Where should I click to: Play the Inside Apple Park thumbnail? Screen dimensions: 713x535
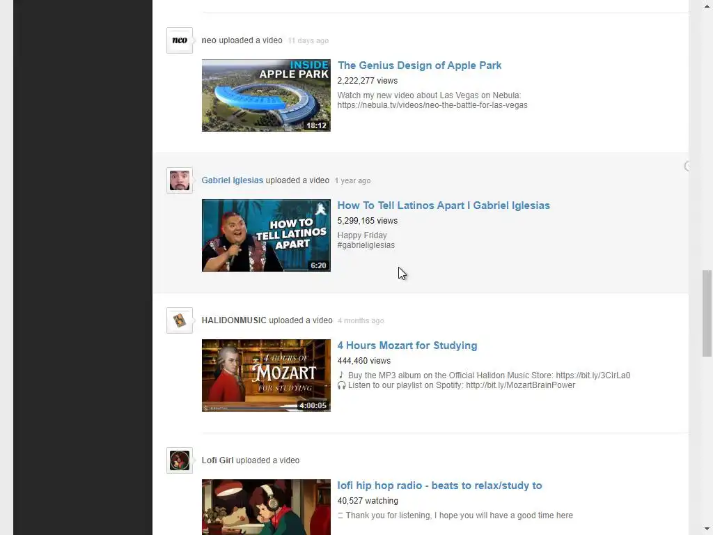coord(266,95)
